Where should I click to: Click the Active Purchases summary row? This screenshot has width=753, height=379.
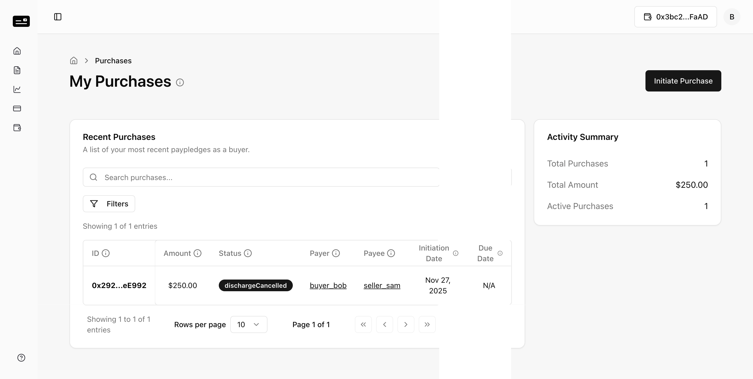click(627, 206)
